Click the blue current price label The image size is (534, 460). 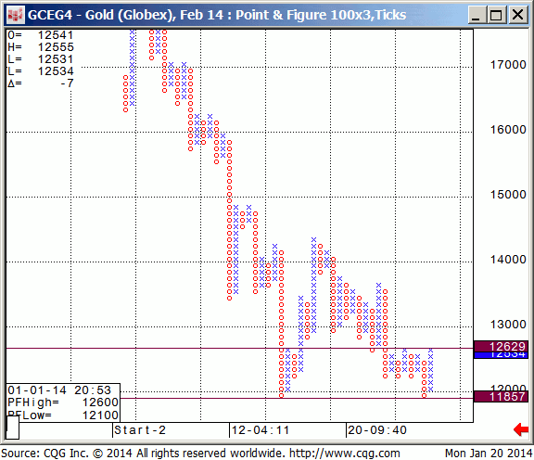501,355
